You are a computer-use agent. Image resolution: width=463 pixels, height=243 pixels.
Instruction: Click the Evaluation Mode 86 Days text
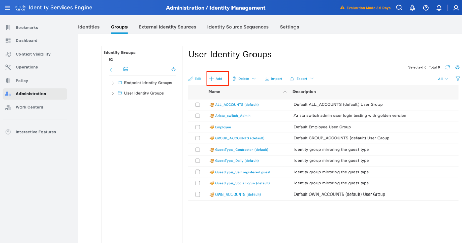(369, 8)
